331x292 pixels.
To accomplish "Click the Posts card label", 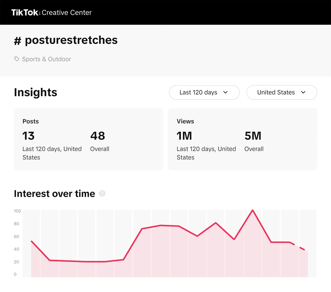I will (31, 121).
